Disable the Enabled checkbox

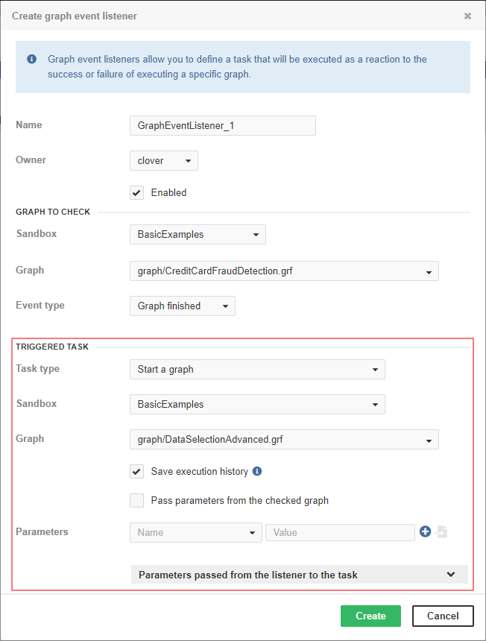[136, 192]
